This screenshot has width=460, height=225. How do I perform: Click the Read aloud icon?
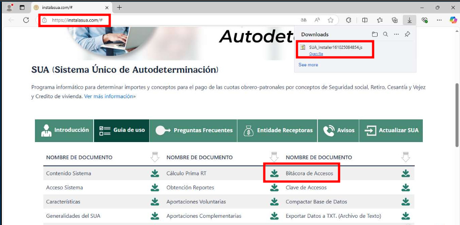317,20
